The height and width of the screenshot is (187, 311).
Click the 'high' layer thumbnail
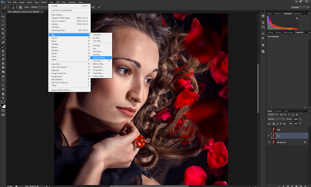274,130
